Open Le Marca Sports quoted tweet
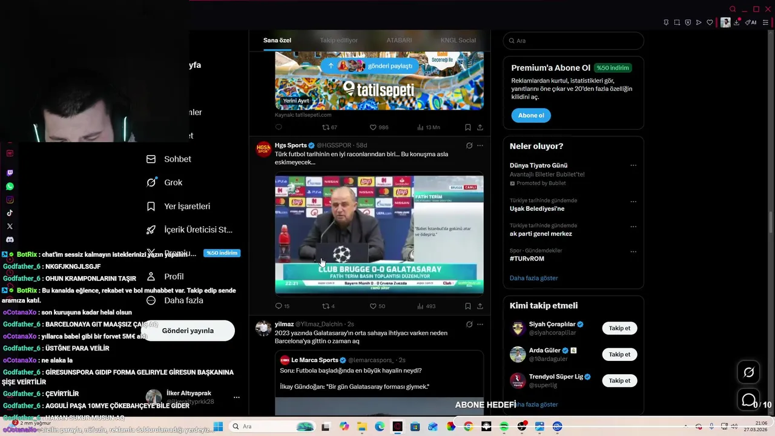 point(379,383)
